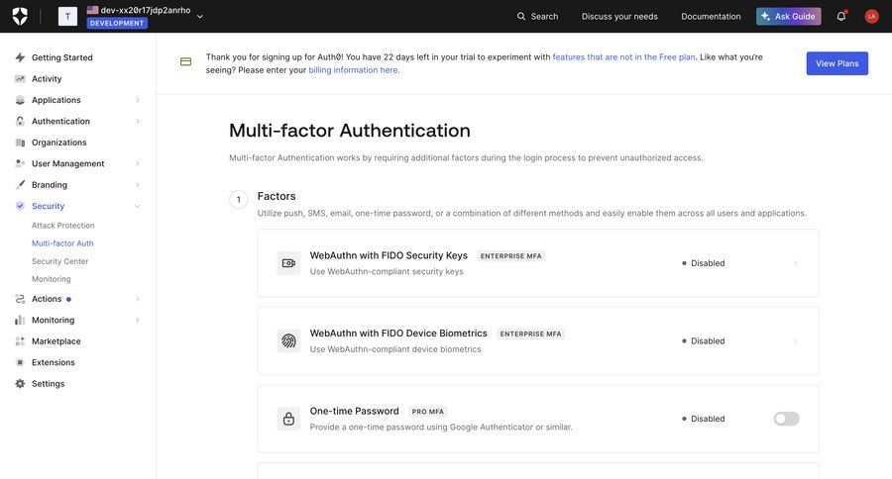Click the User Management people icon

coord(20,163)
